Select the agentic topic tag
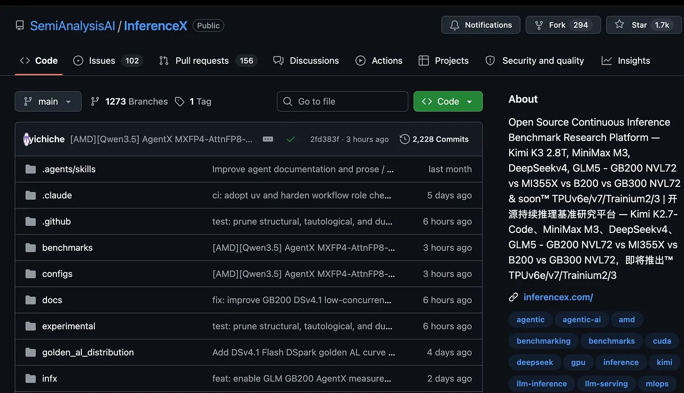This screenshot has height=393, width=684. coord(530,320)
